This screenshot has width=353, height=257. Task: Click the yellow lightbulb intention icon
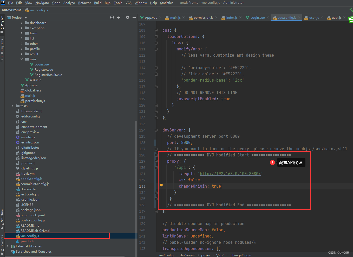[161, 186]
